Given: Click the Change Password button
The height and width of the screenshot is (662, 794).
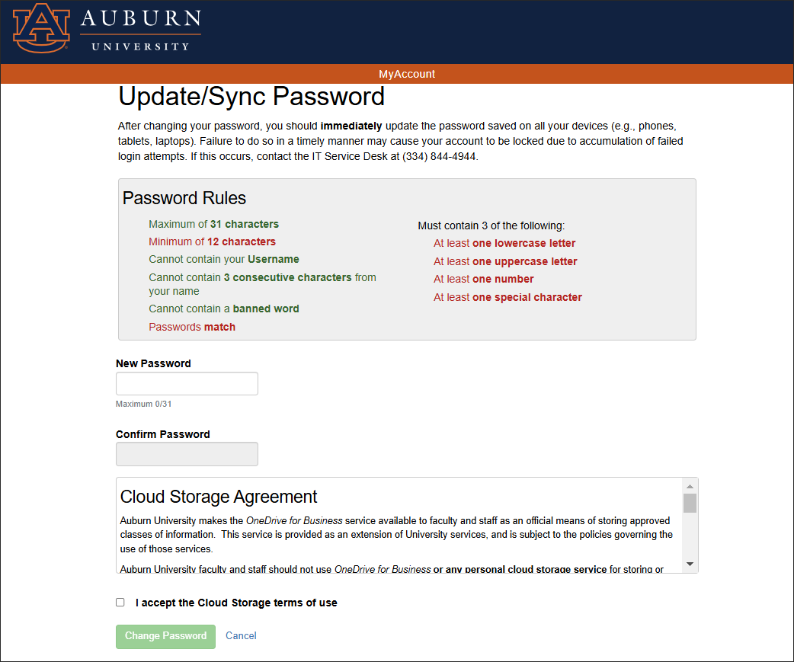Looking at the screenshot, I should coord(165,636).
